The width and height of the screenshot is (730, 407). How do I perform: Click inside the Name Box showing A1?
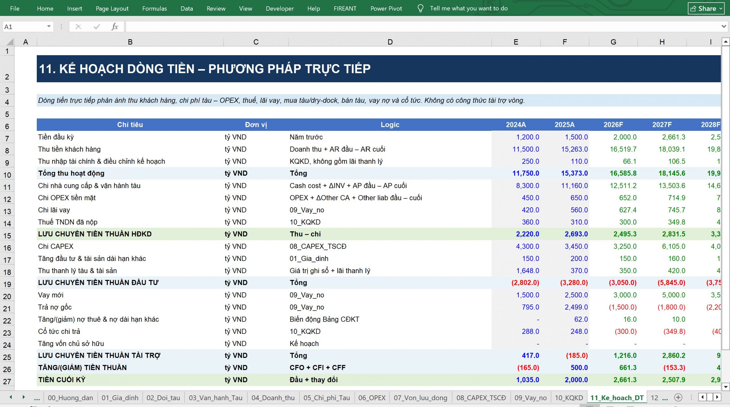click(x=24, y=27)
